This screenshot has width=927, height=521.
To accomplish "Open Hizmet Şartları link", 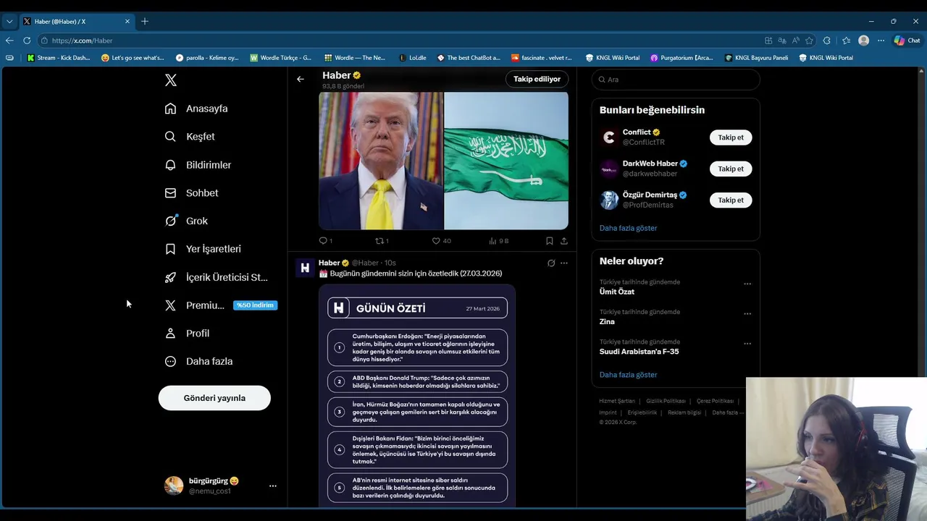I will pos(617,401).
